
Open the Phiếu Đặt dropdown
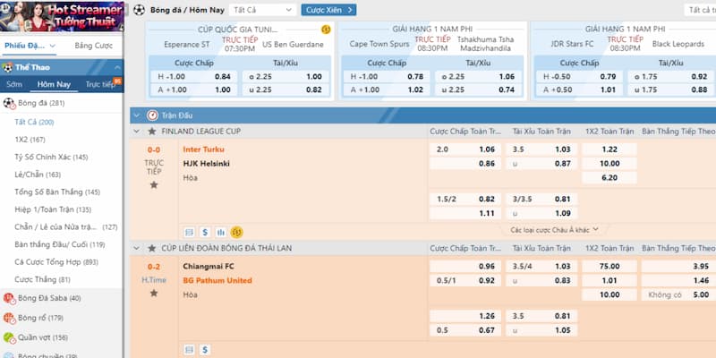pyautogui.click(x=30, y=47)
